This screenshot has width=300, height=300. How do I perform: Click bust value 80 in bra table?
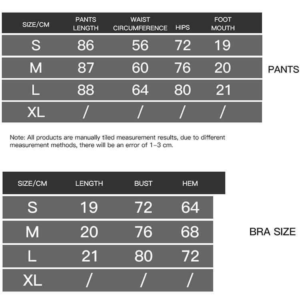(x=143, y=256)
